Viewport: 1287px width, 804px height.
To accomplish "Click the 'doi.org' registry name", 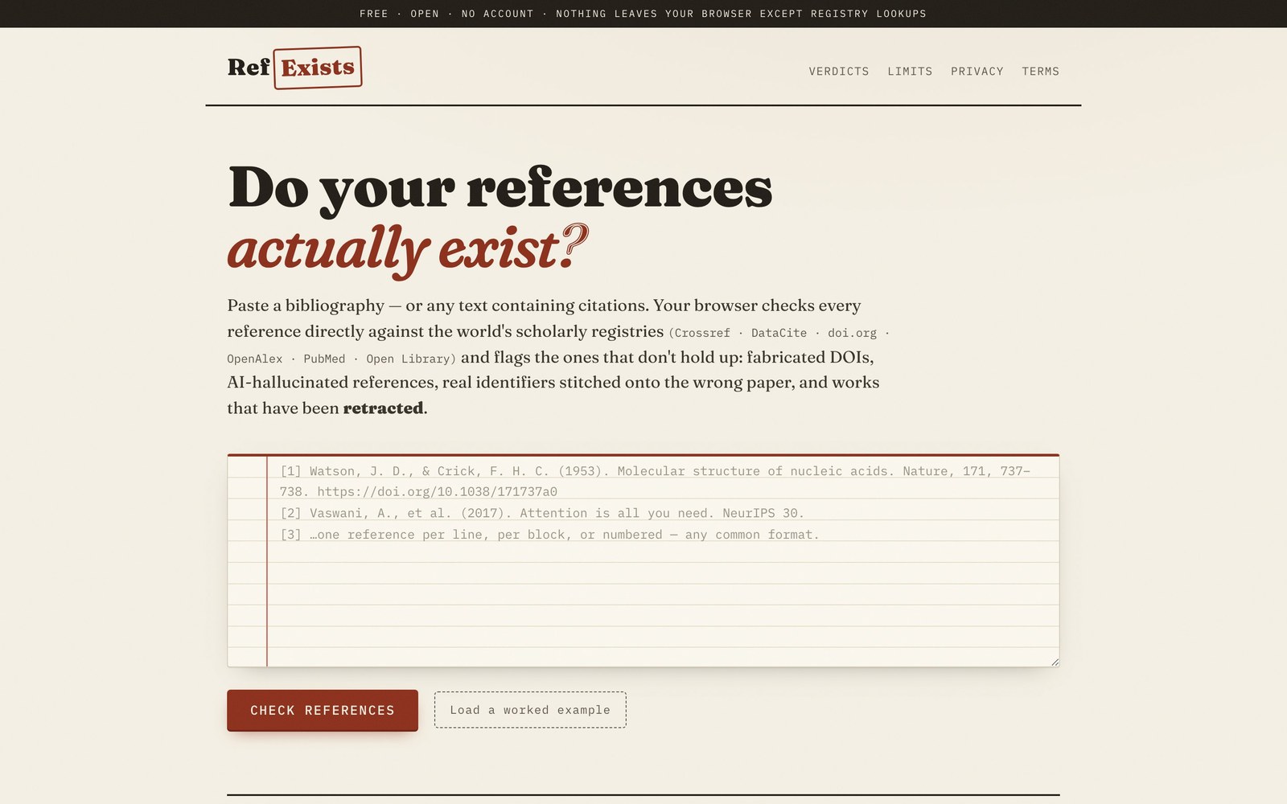I will (x=852, y=333).
